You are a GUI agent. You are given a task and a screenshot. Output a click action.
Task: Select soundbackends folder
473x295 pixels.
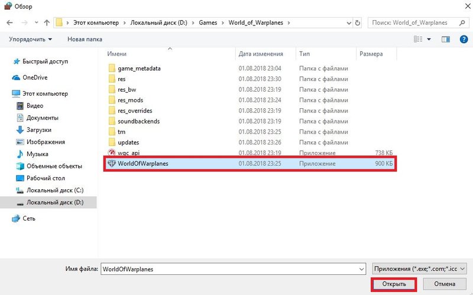tap(139, 121)
